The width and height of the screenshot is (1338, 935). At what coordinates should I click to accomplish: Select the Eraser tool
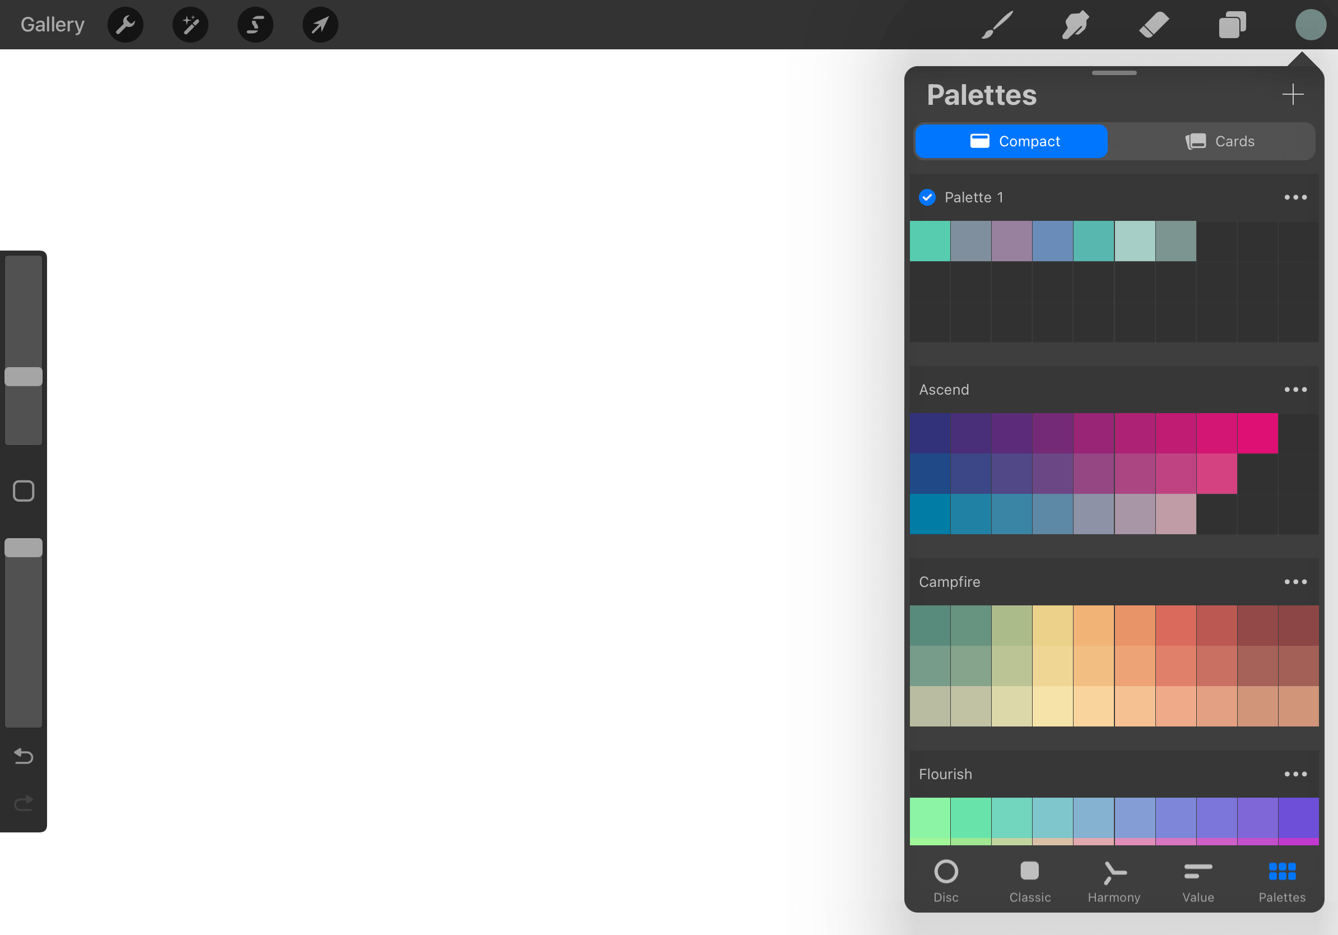coord(1153,25)
